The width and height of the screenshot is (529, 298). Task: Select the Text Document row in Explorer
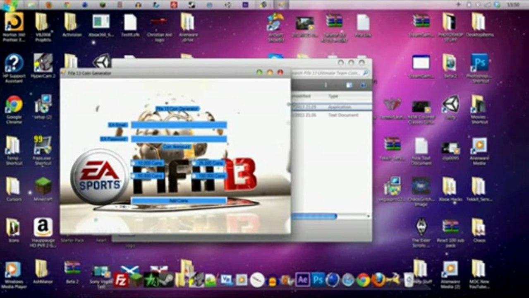[x=331, y=115]
